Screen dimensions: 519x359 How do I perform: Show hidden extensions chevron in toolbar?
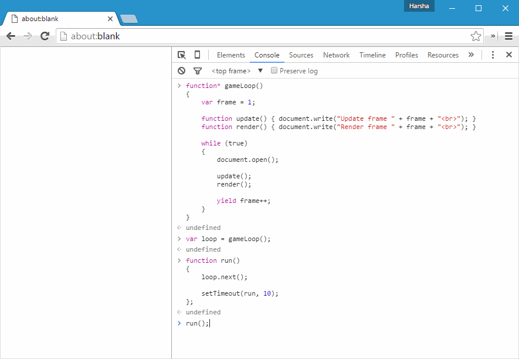(493, 36)
